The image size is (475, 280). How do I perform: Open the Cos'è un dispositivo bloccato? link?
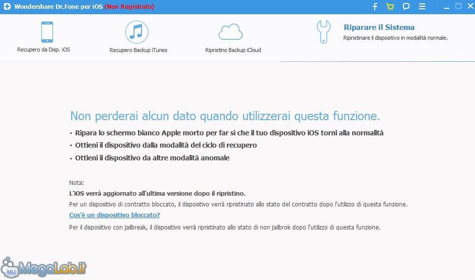(114, 215)
